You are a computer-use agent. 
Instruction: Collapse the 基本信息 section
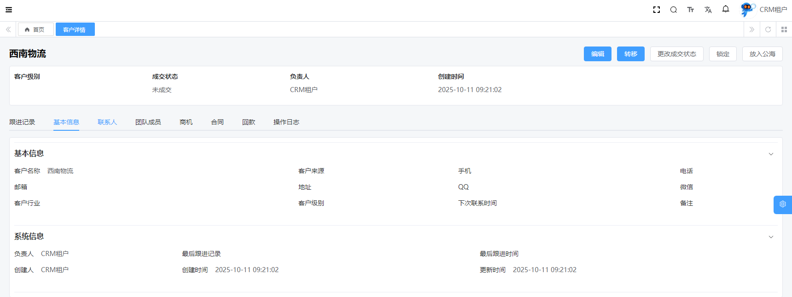(x=771, y=154)
